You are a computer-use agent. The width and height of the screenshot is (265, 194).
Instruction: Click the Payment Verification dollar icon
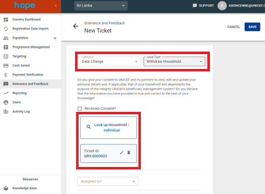point(6,75)
